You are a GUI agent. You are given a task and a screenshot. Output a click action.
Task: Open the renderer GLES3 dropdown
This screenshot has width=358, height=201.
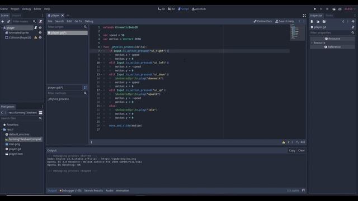[350, 9]
